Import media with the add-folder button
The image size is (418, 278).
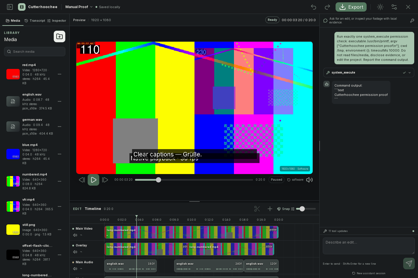coord(60,36)
